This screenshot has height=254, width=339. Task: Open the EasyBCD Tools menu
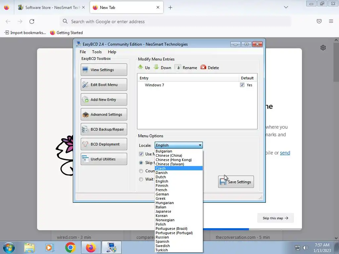point(97,52)
